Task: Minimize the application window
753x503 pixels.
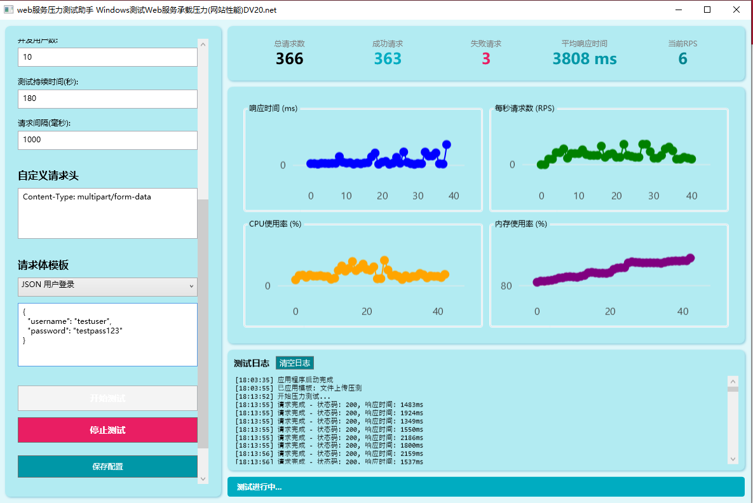Action: point(678,10)
